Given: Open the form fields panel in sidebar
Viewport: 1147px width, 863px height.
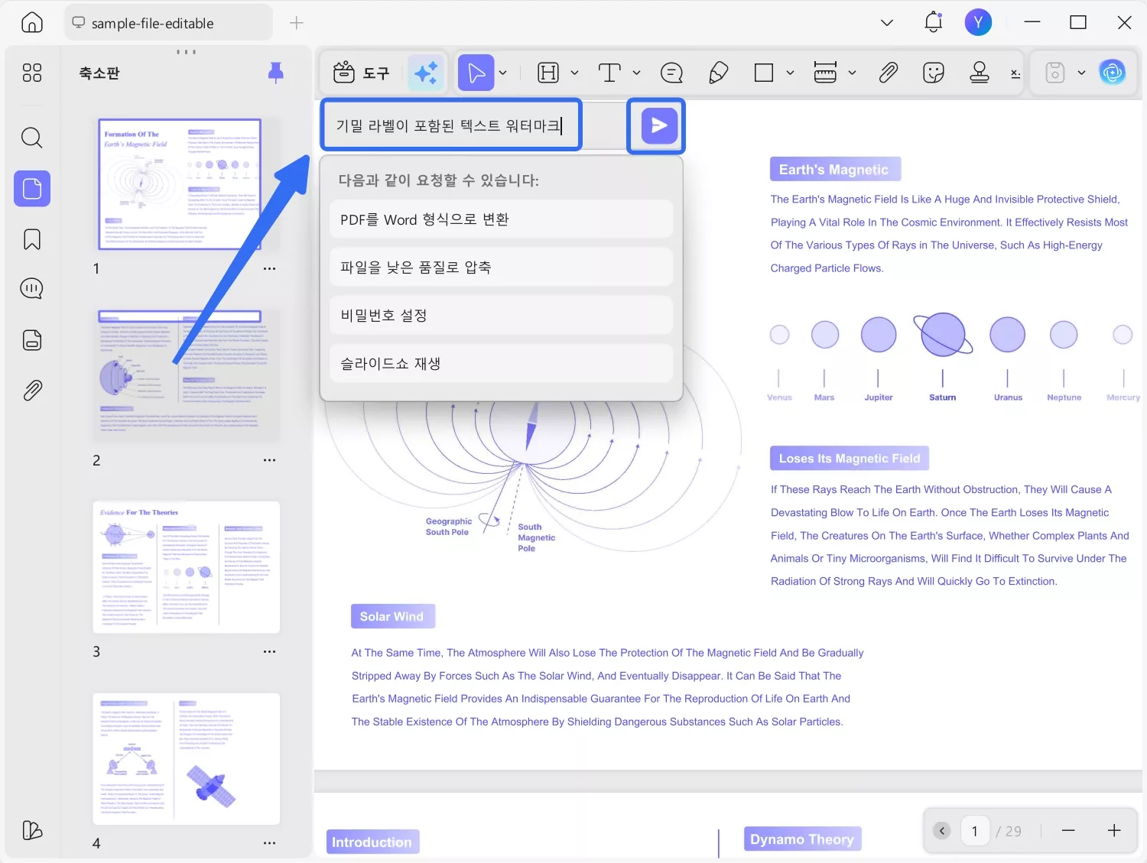Looking at the screenshot, I should click(x=32, y=340).
